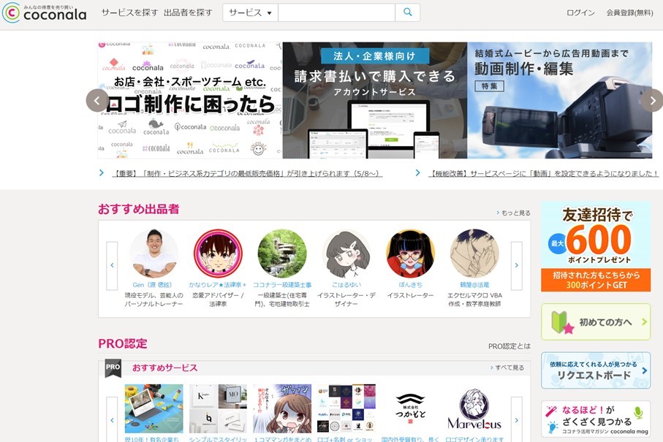Viewport: 663px width, 442px height.
Task: Show previous recommended sellers
Action: [x=112, y=265]
